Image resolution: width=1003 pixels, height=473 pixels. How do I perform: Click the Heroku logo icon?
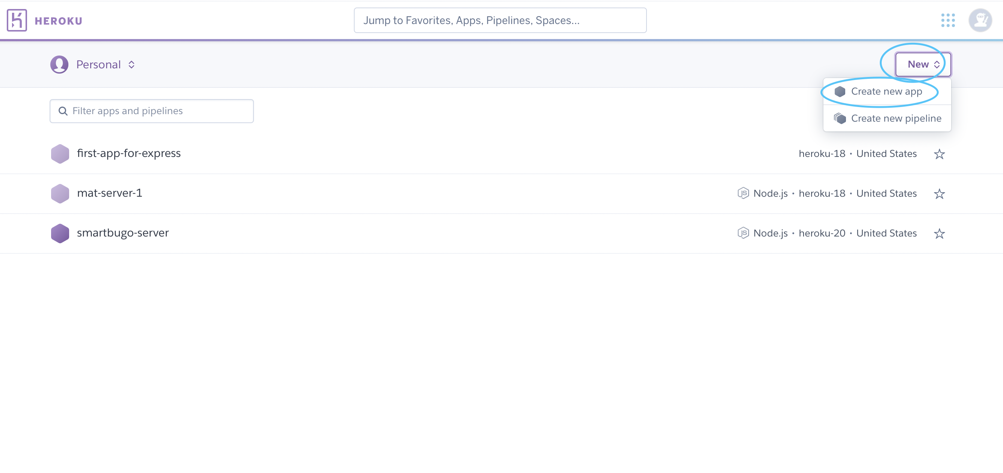coord(17,20)
